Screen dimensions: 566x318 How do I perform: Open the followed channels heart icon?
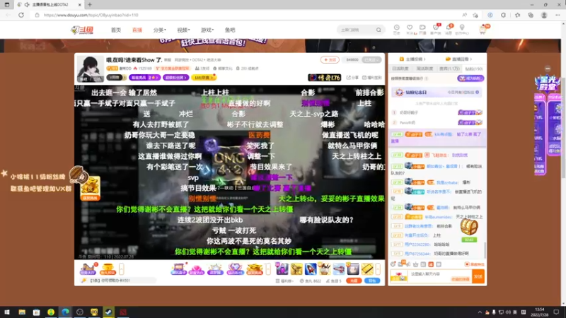pyautogui.click(x=410, y=29)
